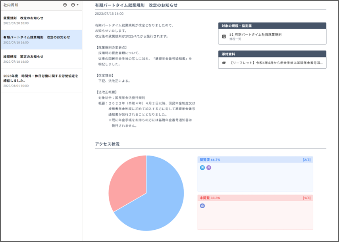Open the minus circle dropdown menu
339x242 pixels.
(75, 5)
